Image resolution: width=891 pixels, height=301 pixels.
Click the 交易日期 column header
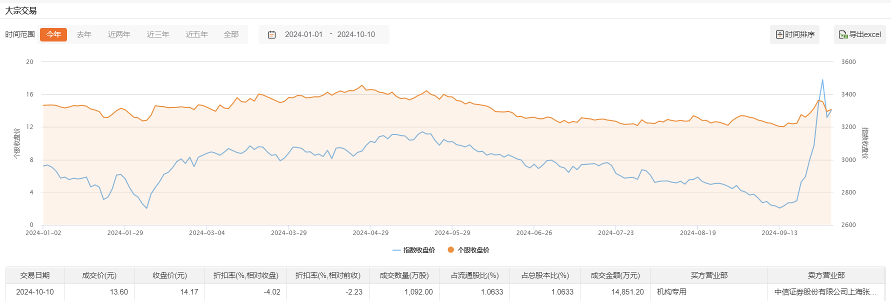pyautogui.click(x=35, y=275)
